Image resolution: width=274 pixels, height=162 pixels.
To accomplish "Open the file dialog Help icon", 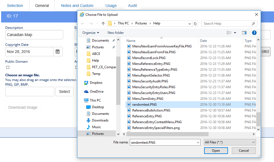I will (254, 33).
